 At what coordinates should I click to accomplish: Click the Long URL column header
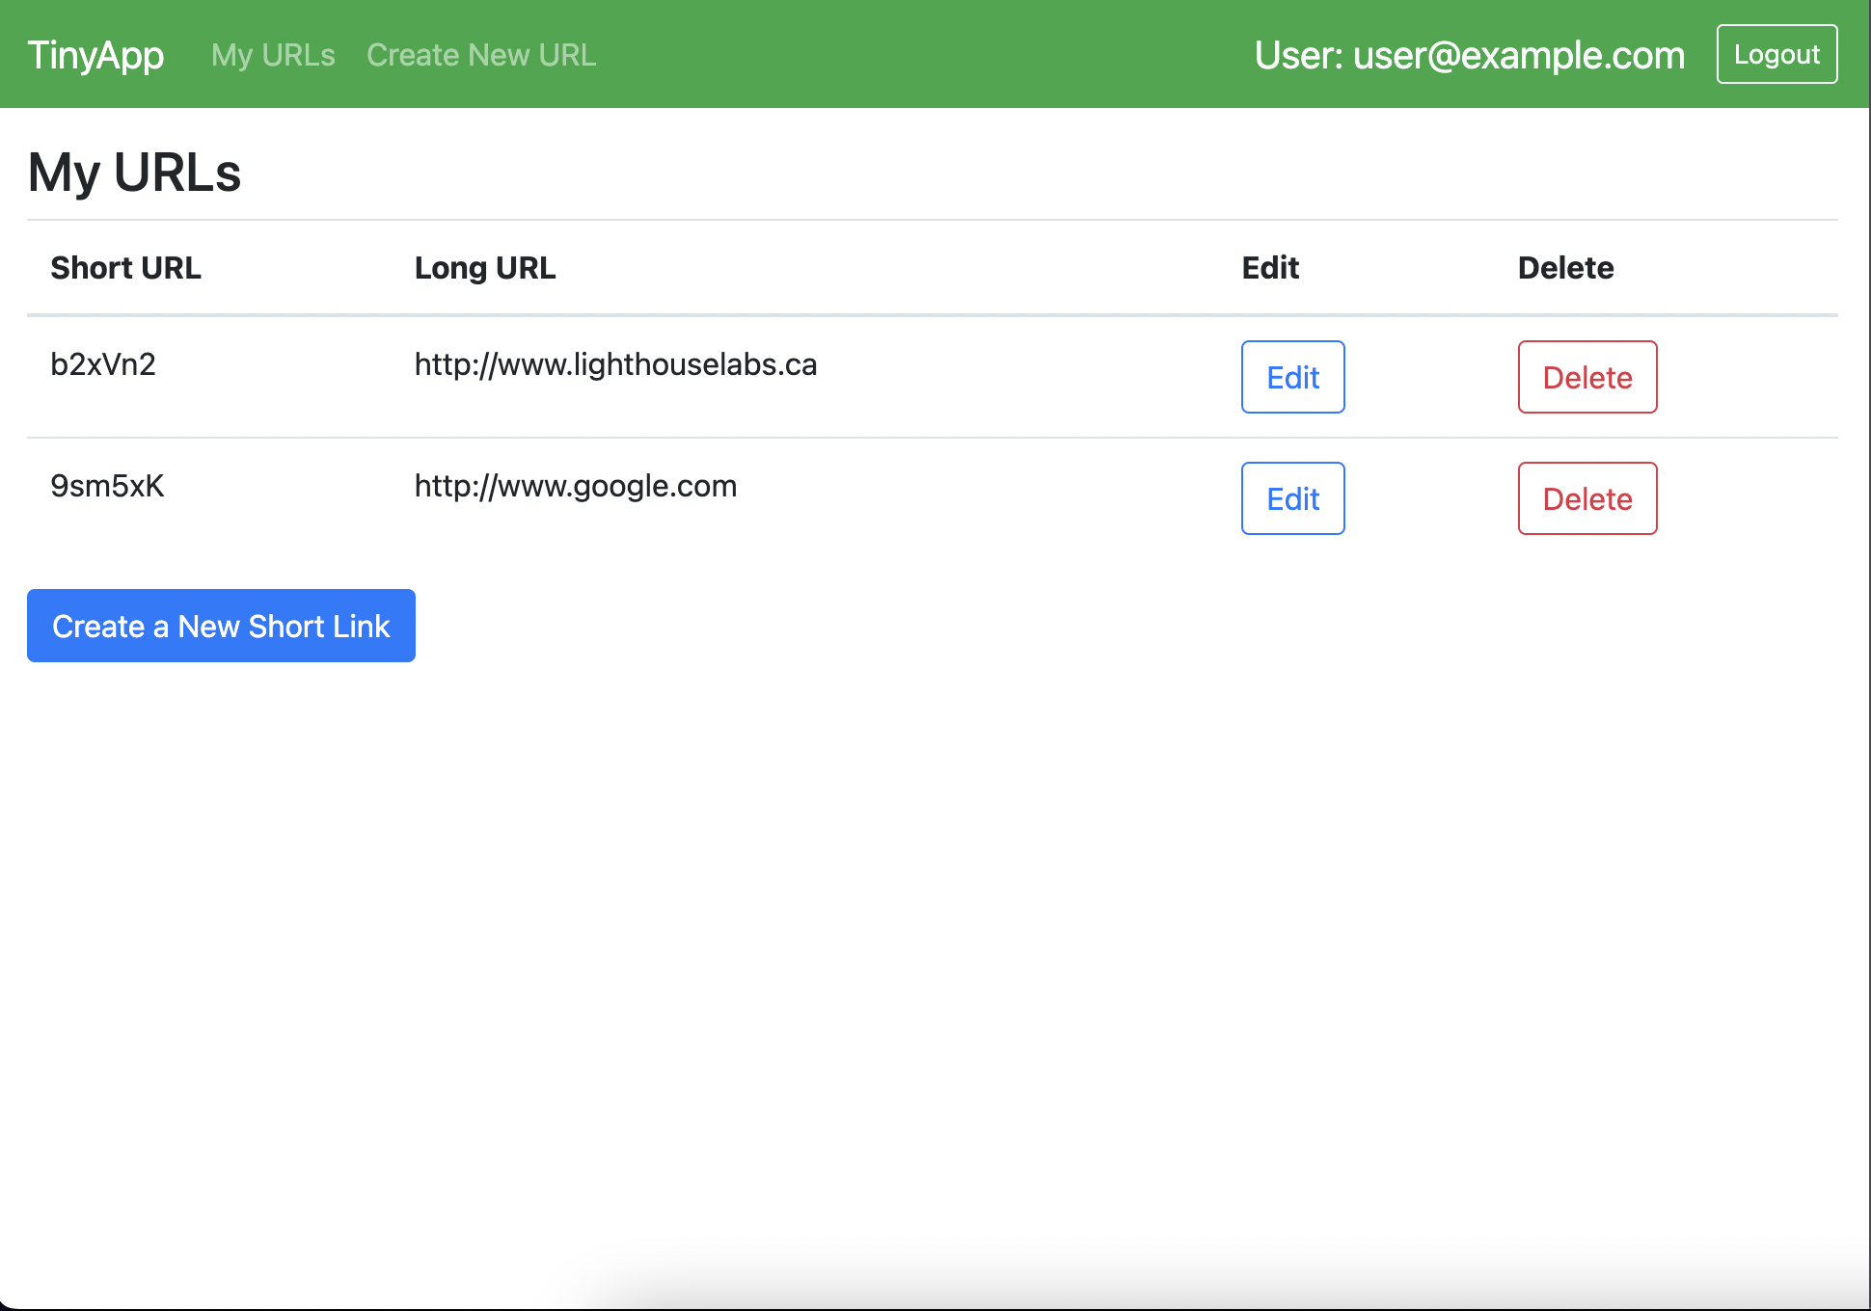tap(484, 268)
